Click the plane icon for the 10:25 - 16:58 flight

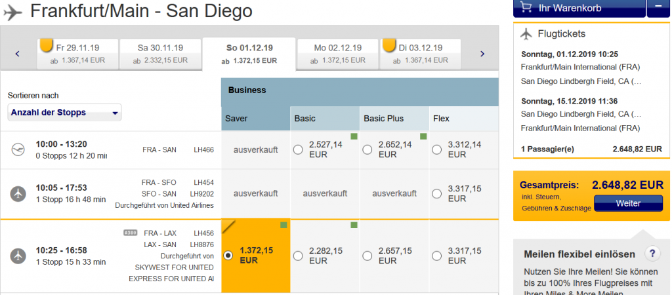18,256
